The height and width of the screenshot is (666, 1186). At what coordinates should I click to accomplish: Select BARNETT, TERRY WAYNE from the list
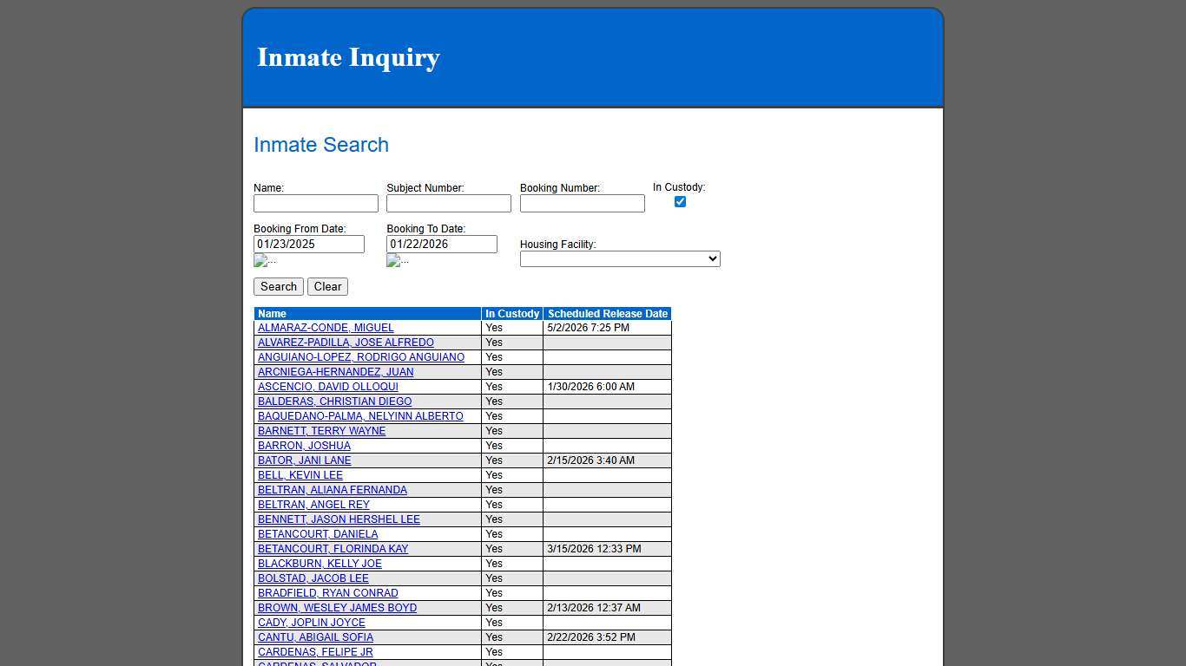(x=321, y=431)
